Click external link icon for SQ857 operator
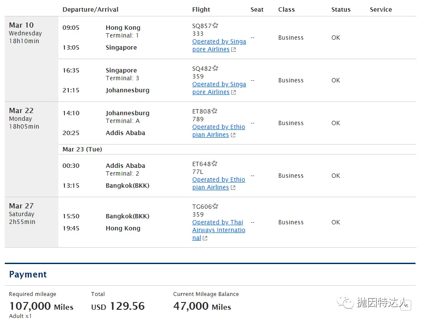 click(x=233, y=50)
